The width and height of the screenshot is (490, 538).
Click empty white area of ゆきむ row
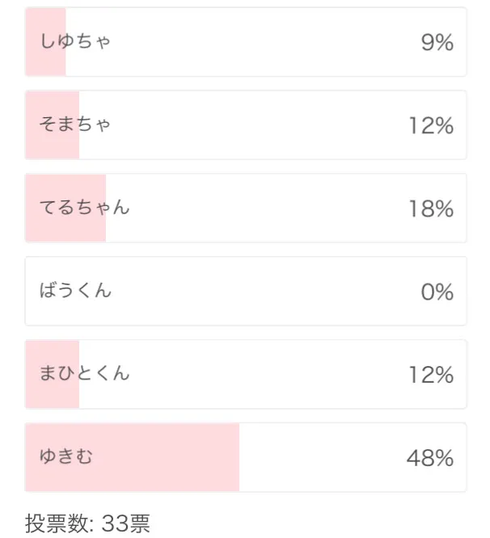(323, 457)
